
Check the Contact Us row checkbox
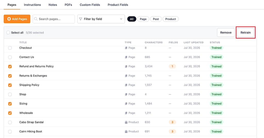coord(10,57)
